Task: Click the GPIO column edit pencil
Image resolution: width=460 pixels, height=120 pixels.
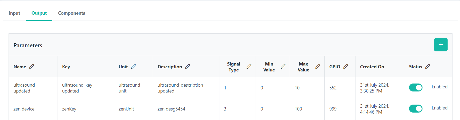Action: (x=346, y=66)
